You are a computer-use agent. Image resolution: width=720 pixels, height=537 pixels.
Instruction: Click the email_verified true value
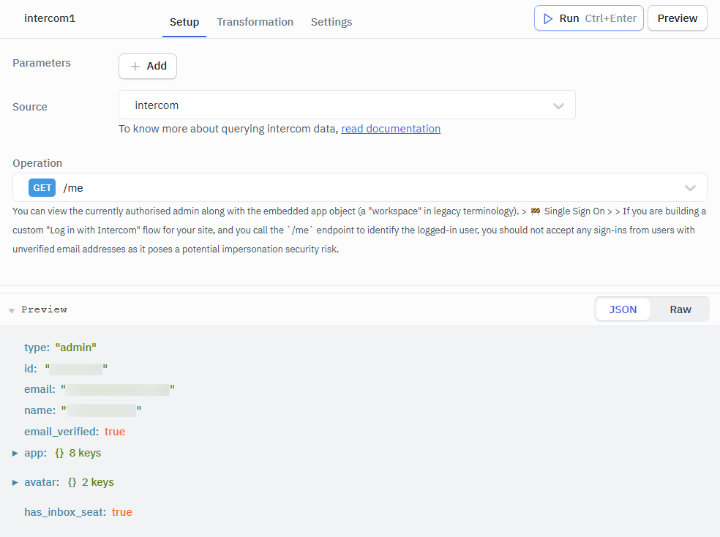coord(114,432)
